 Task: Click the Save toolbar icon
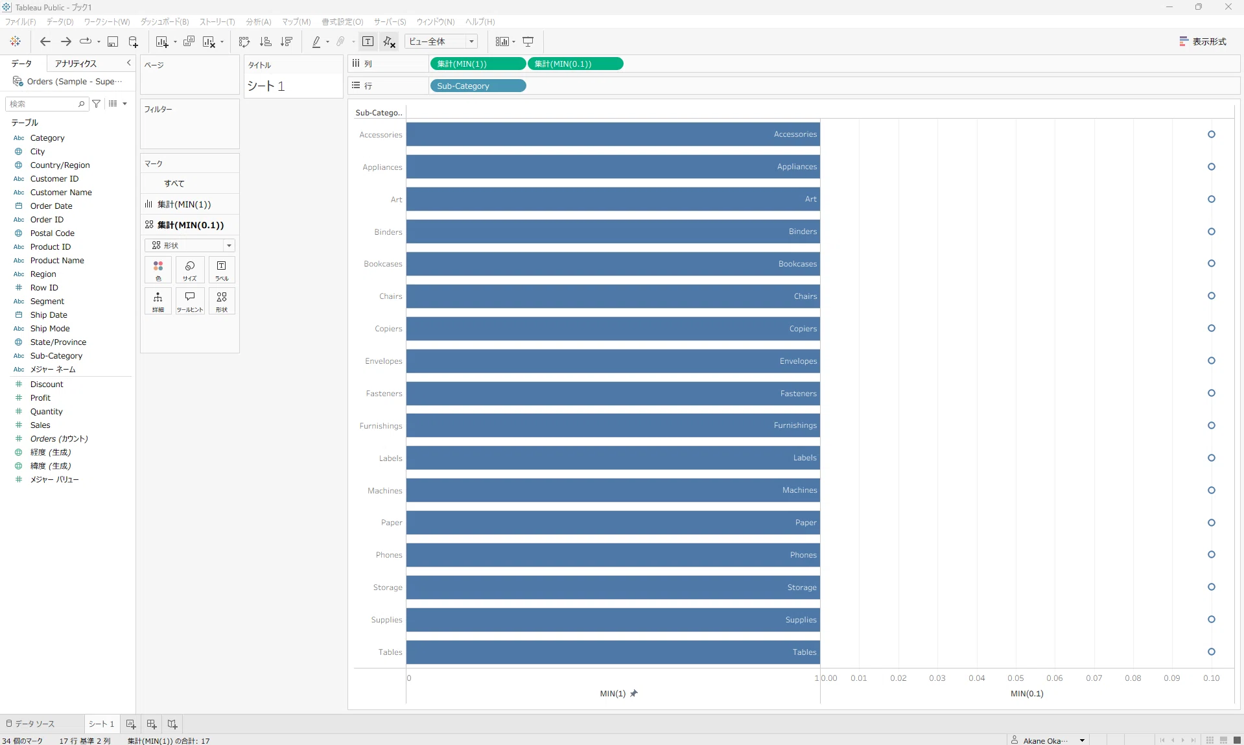113,41
